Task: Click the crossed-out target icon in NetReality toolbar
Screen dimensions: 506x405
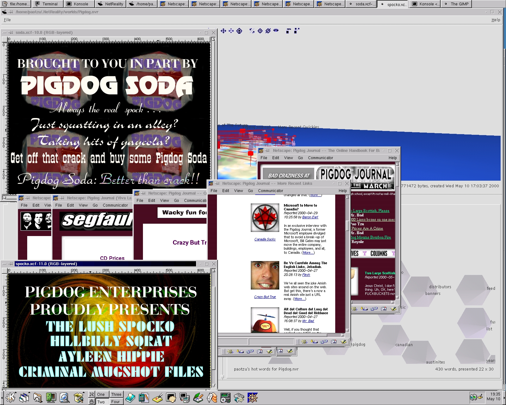Action: pos(268,31)
